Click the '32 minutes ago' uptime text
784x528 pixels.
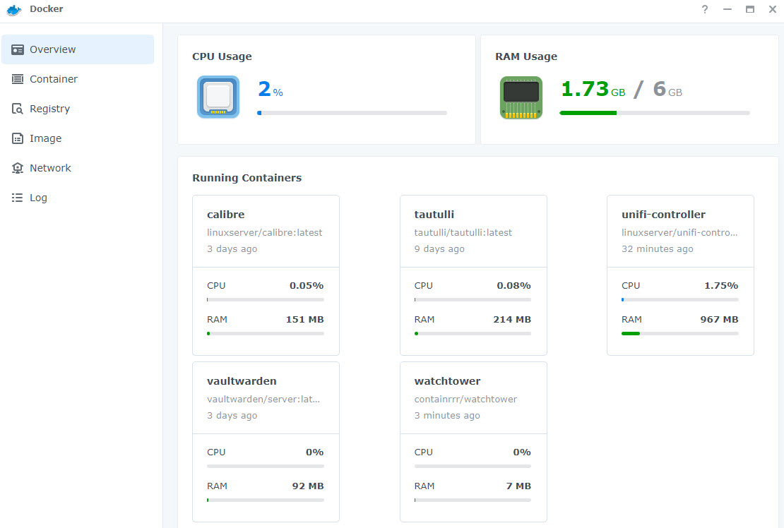coord(658,248)
